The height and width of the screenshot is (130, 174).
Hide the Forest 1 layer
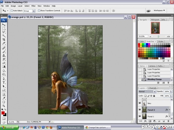(x=140, y=116)
